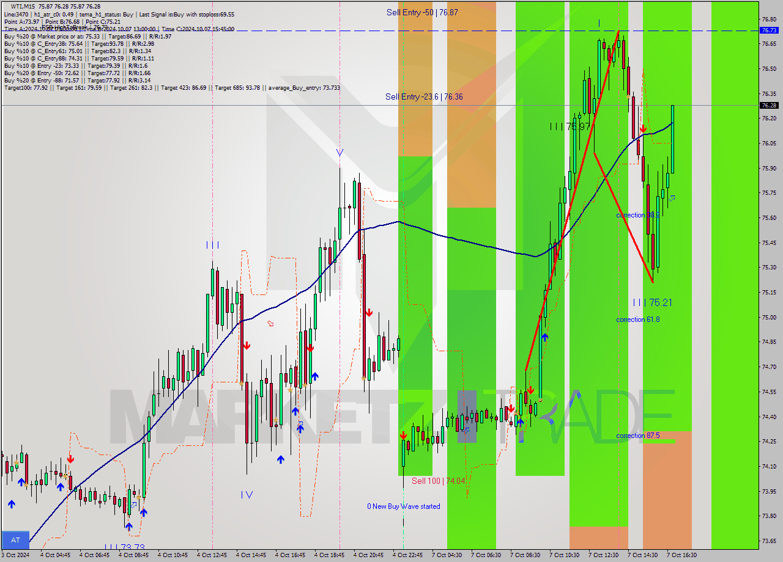Viewport: 783px width, 562px height.
Task: Click the '4 Oct 22:45' time axis label
Action: click(407, 555)
